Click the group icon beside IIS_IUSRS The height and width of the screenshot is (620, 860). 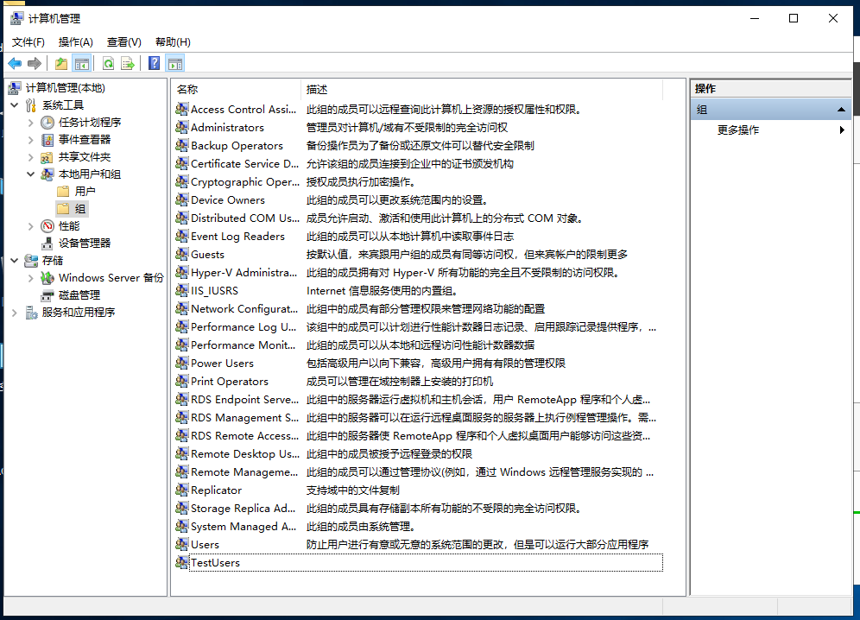point(181,290)
